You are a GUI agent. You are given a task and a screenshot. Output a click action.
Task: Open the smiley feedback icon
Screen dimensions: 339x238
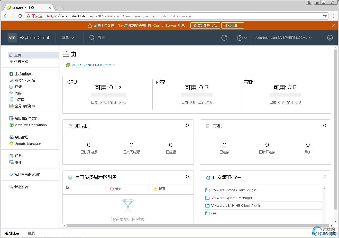click(x=330, y=38)
